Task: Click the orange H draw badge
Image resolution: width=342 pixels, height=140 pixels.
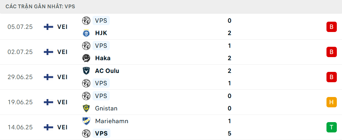Action: tap(332, 102)
